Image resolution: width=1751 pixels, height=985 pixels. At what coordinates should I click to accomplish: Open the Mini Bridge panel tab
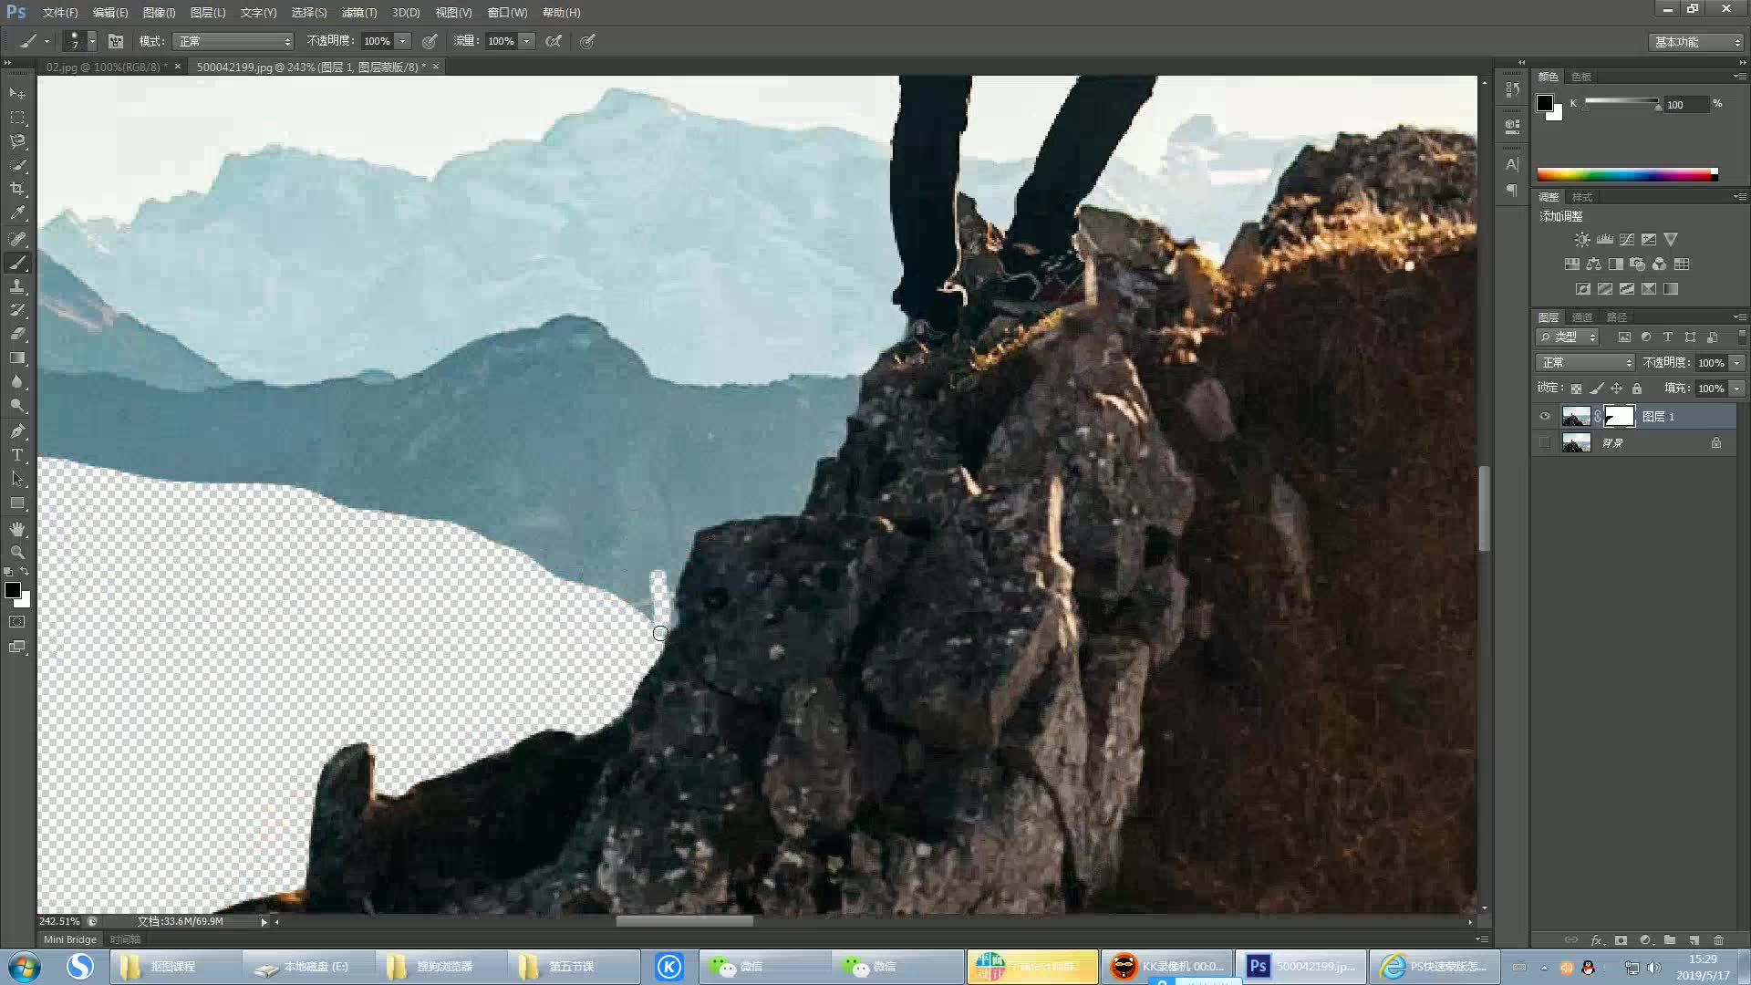[70, 939]
